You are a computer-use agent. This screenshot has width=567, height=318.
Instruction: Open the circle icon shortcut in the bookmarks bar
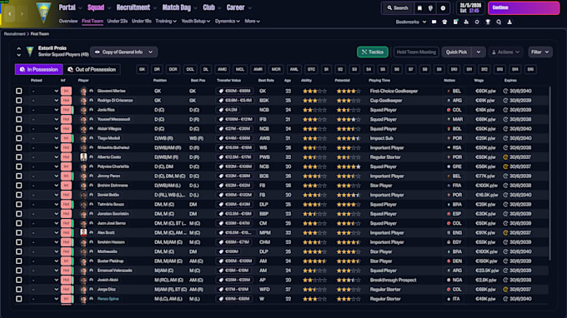pos(477,22)
